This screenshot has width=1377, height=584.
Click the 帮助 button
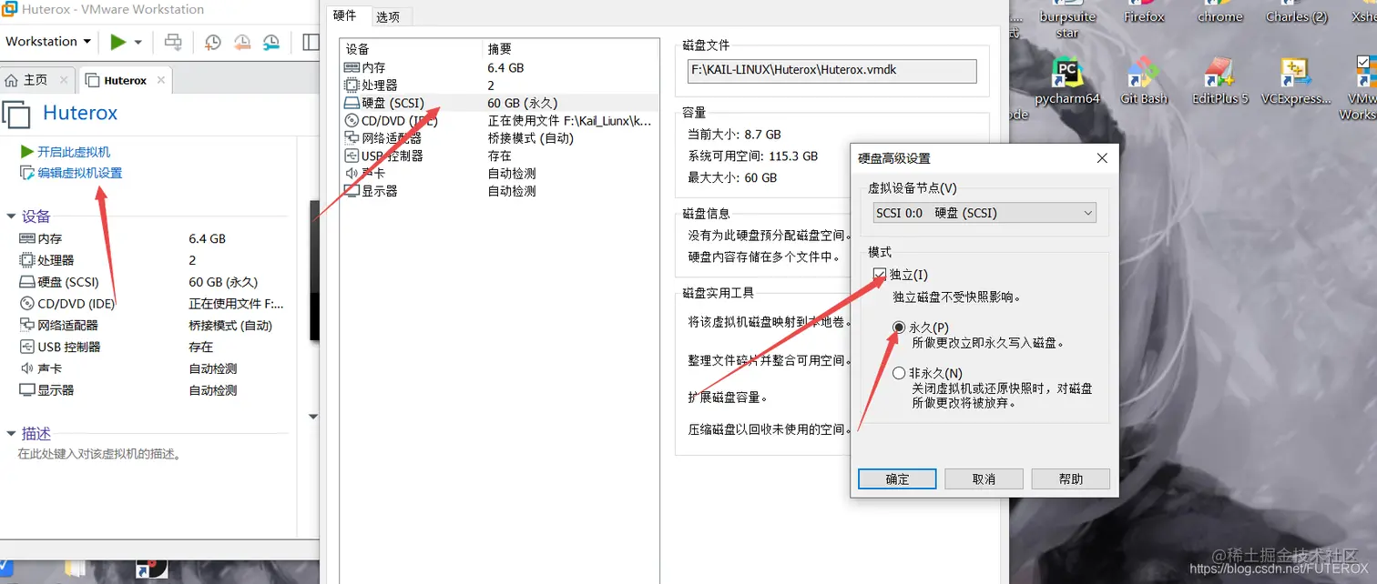(1071, 478)
